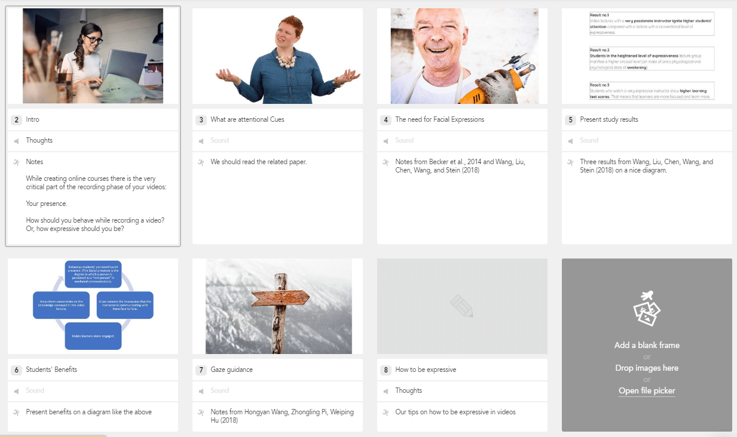Click the sound icon on Gaze guidance frame
The width and height of the screenshot is (737, 437).
pos(201,391)
